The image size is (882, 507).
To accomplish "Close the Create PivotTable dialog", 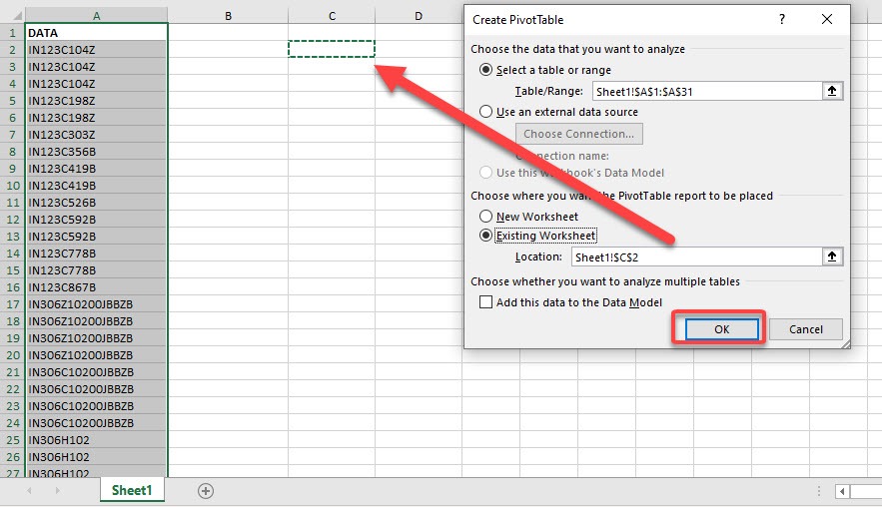I will (x=827, y=20).
